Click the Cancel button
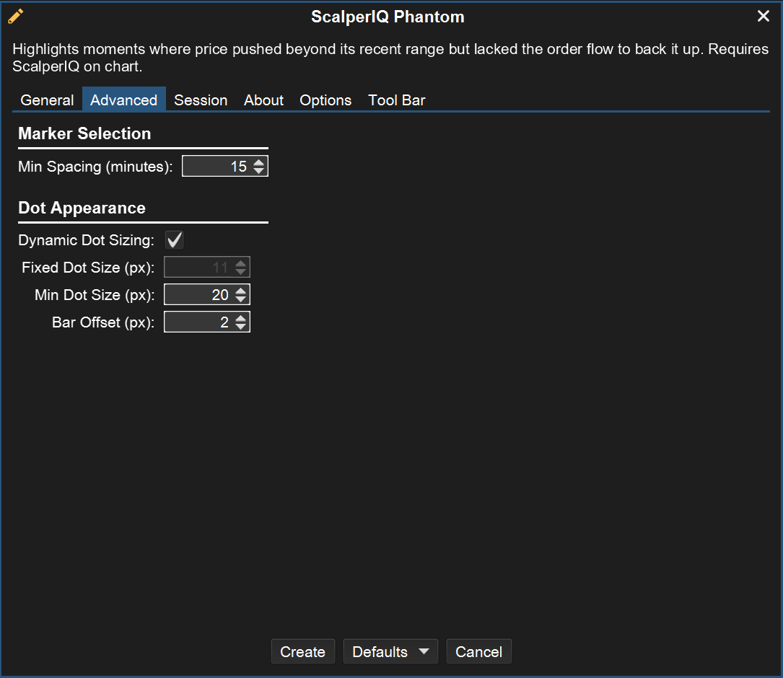This screenshot has height=678, width=783. 479,651
